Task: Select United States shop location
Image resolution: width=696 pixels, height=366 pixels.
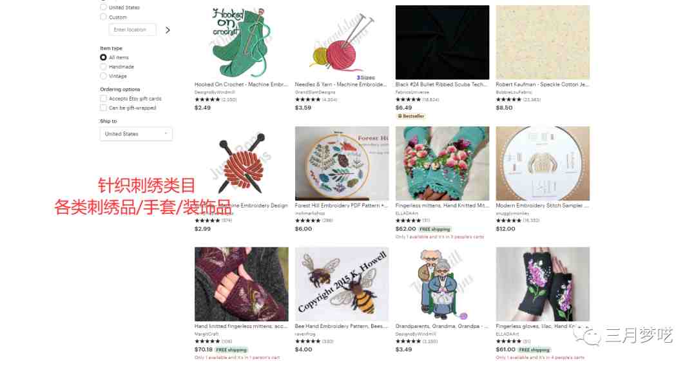Action: click(x=103, y=7)
